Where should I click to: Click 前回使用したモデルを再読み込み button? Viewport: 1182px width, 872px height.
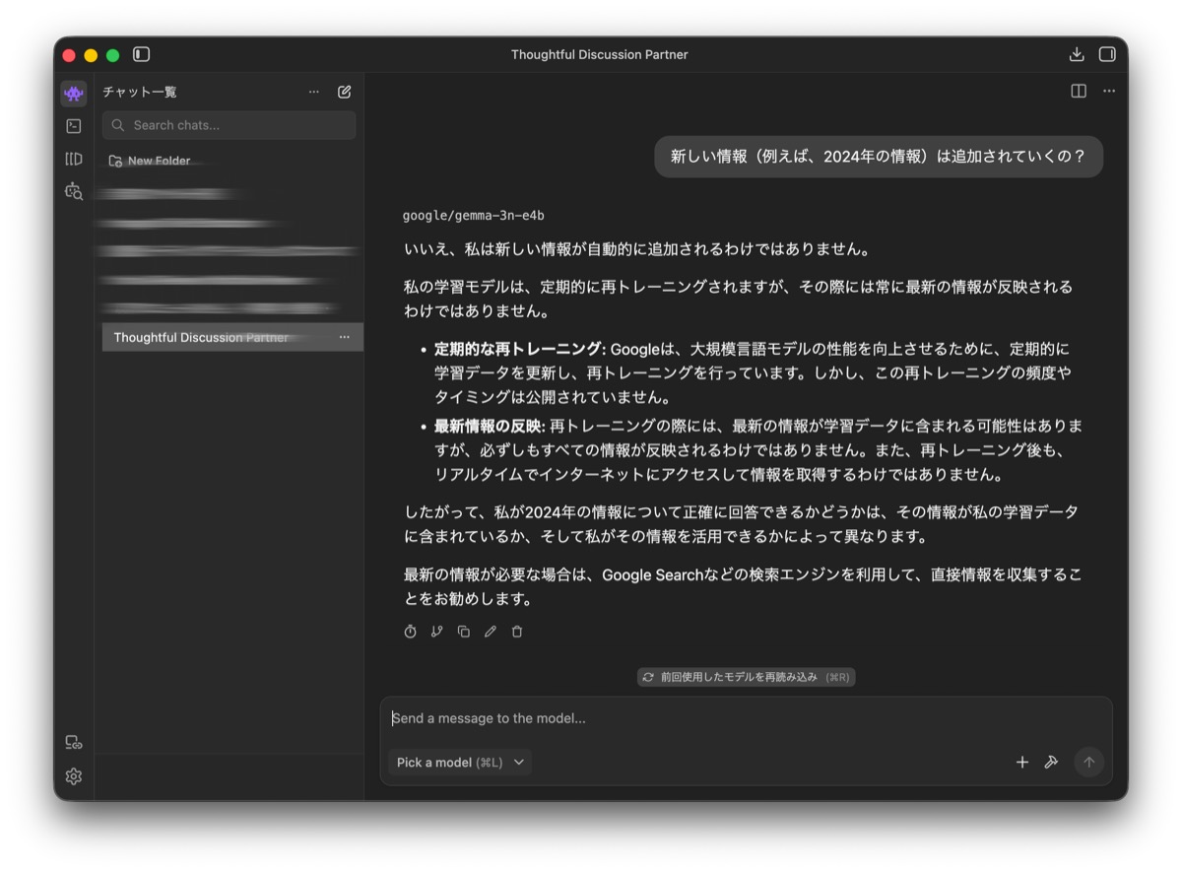pos(746,677)
